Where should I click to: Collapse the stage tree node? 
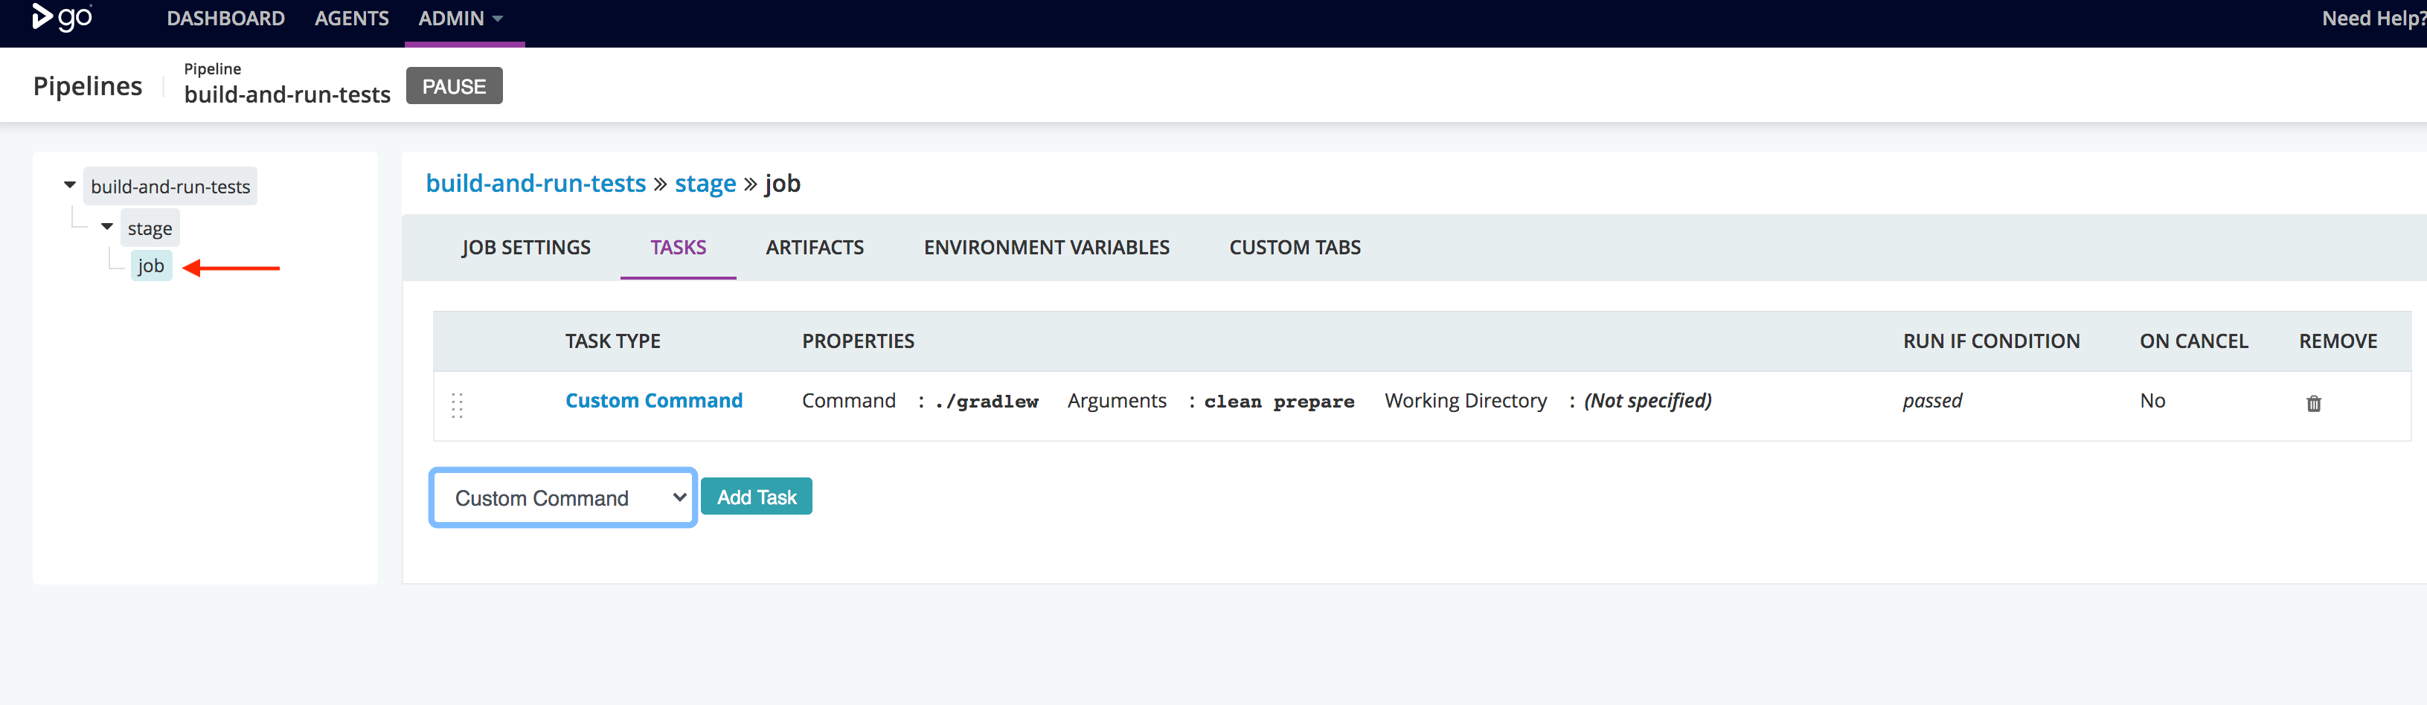point(107,227)
